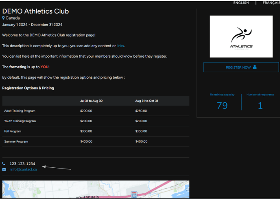Click the envelope icon beside the email address
280x199 pixels.
coord(4,169)
